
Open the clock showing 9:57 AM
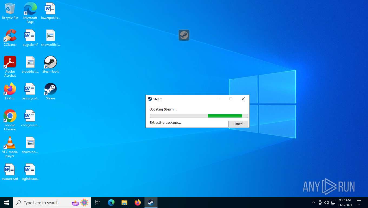[345, 203]
